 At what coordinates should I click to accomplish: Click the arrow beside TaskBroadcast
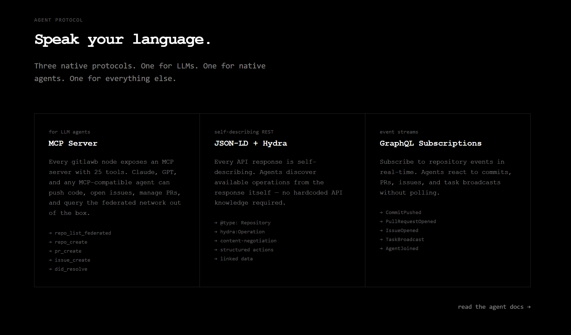[x=381, y=240]
